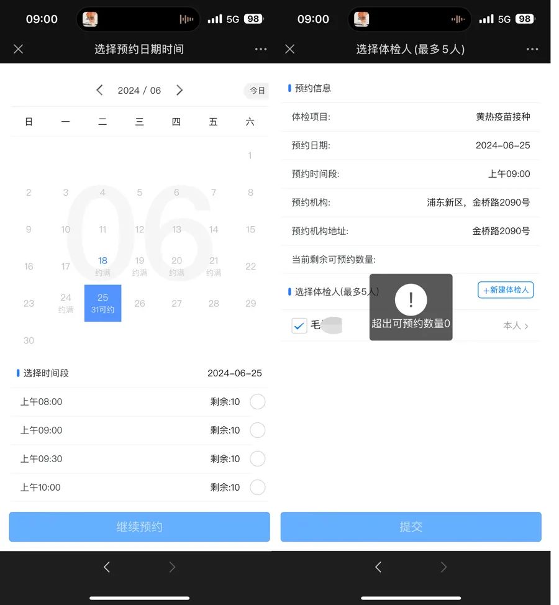
Task: Pick June 19 marked 约满
Action: 140,266
